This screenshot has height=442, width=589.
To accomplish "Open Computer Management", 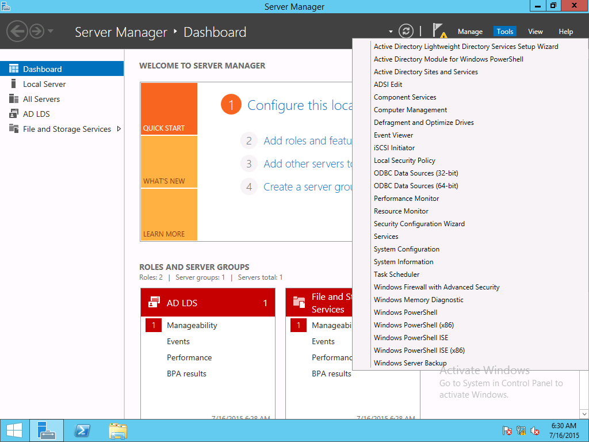I will (410, 110).
